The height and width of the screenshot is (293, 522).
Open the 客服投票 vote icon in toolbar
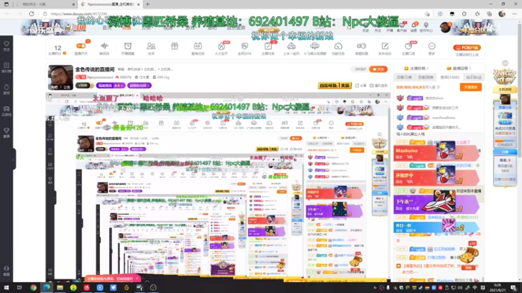(361, 46)
